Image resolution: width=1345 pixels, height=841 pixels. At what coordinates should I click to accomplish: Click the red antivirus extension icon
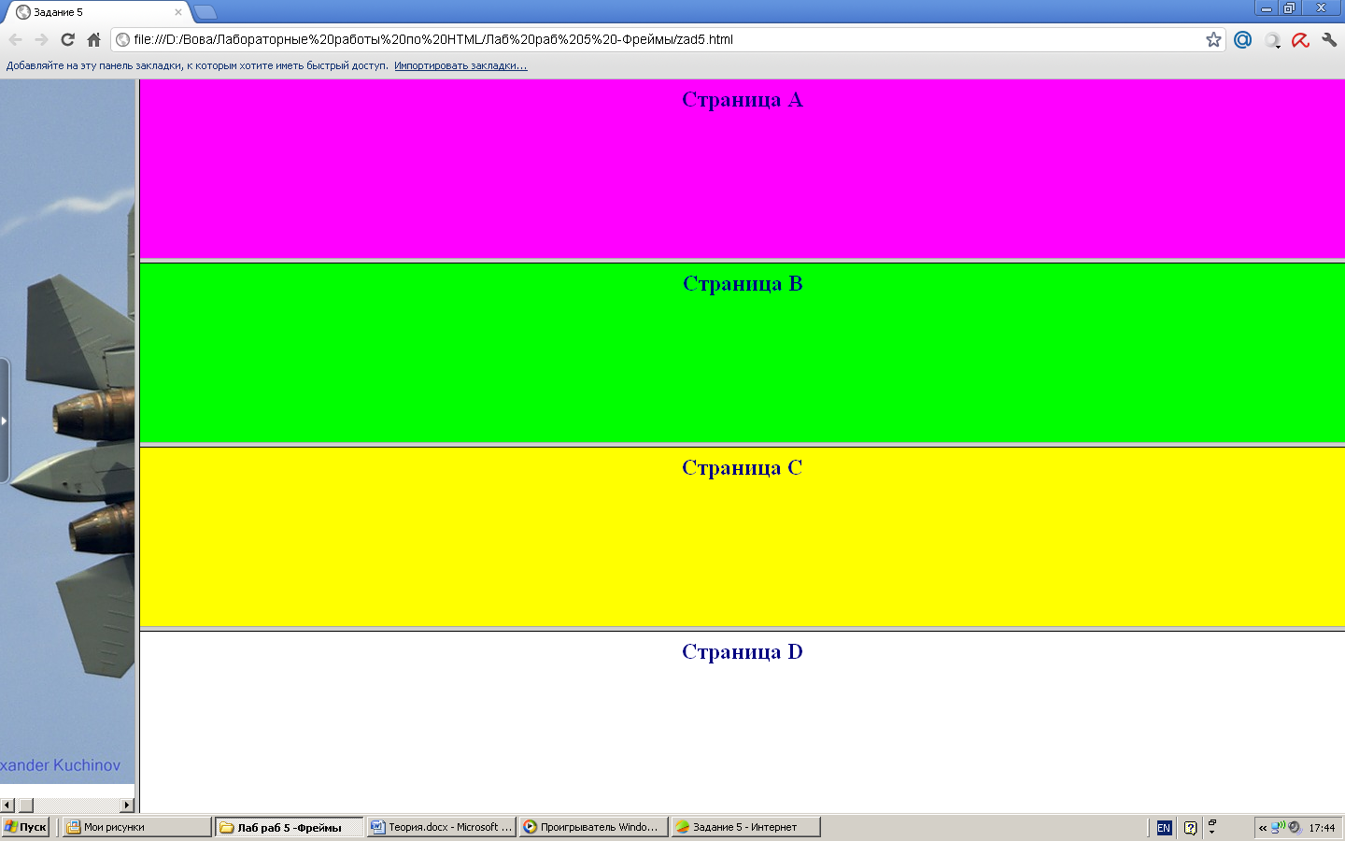click(1300, 40)
